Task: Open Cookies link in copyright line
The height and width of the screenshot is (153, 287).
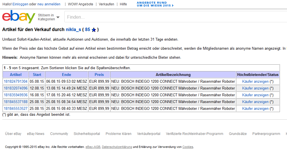Action: click(x=188, y=147)
